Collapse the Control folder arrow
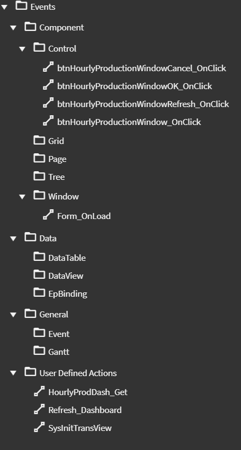Viewport: 241px width, 450px height. pyautogui.click(x=22, y=49)
